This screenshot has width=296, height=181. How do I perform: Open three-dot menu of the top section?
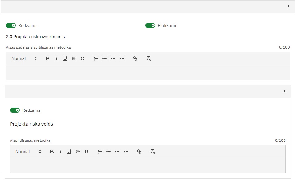tap(289, 7)
